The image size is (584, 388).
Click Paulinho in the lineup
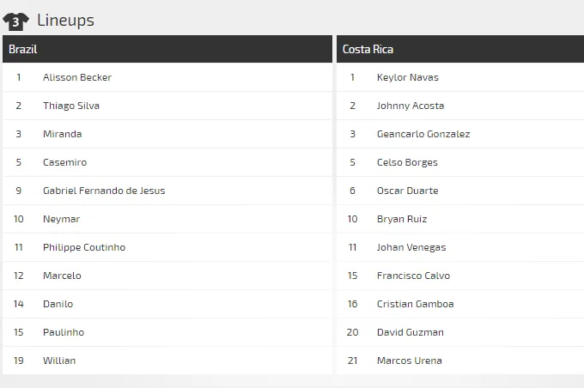click(64, 332)
